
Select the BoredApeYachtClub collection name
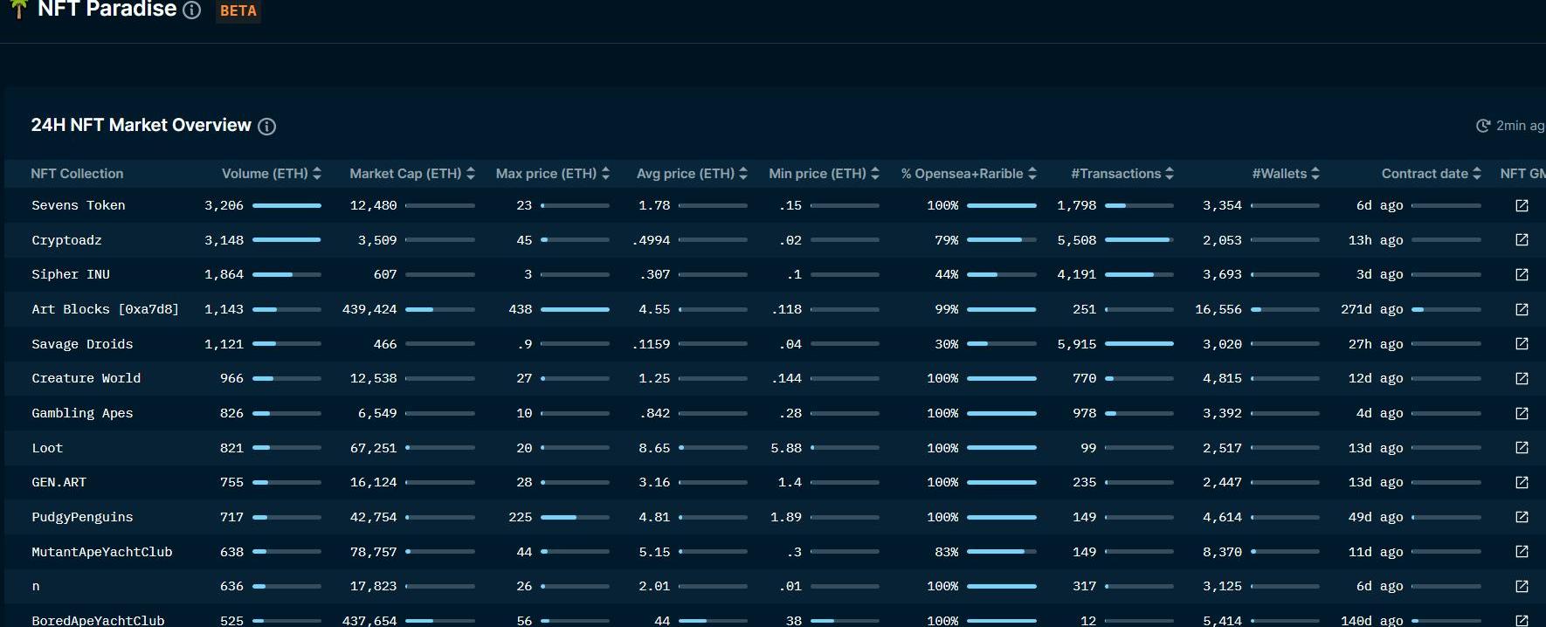(x=98, y=620)
